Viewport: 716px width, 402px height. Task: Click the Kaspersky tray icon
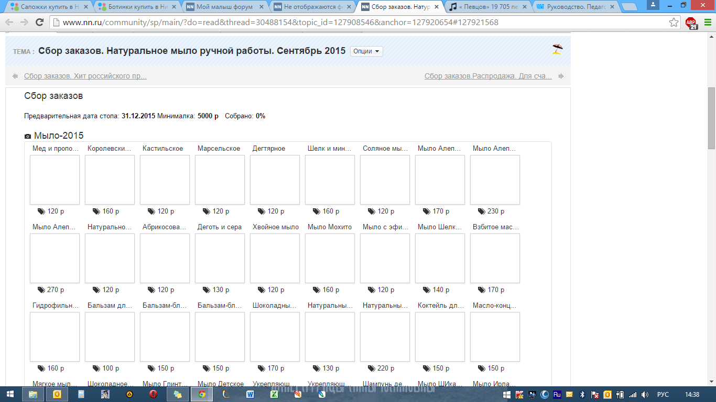point(519,394)
